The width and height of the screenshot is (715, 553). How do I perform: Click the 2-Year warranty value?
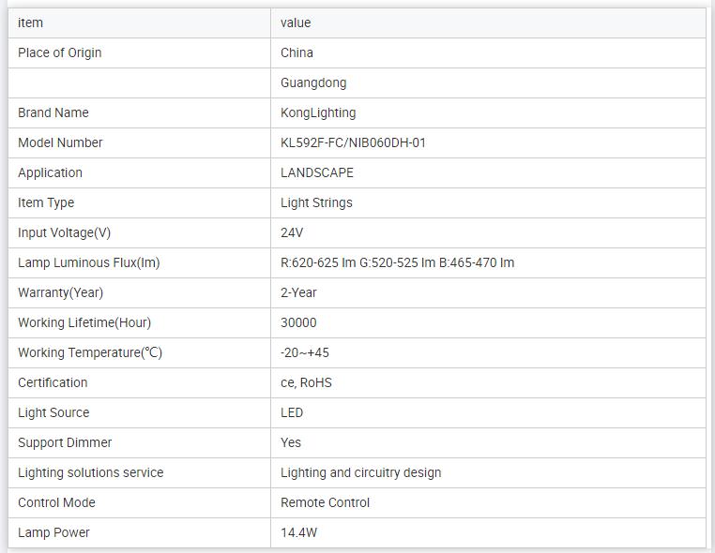pos(298,292)
